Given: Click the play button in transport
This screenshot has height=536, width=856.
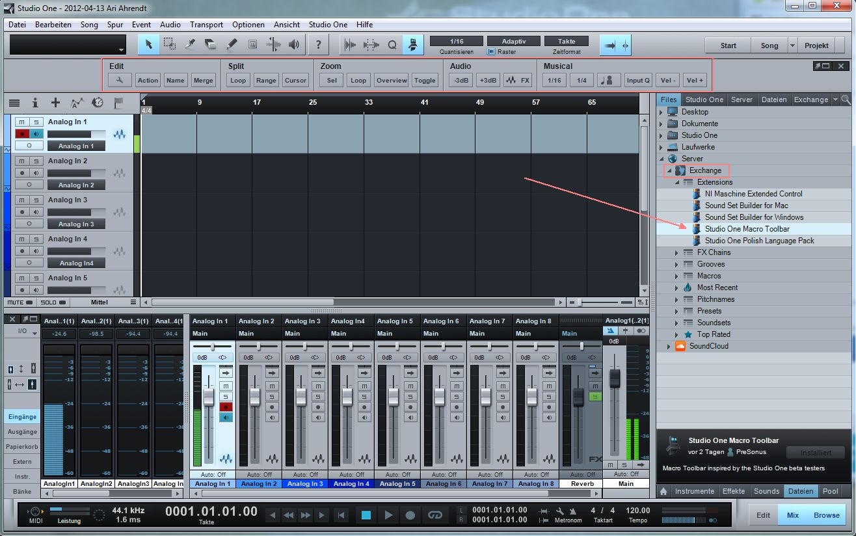Looking at the screenshot, I should [388, 515].
